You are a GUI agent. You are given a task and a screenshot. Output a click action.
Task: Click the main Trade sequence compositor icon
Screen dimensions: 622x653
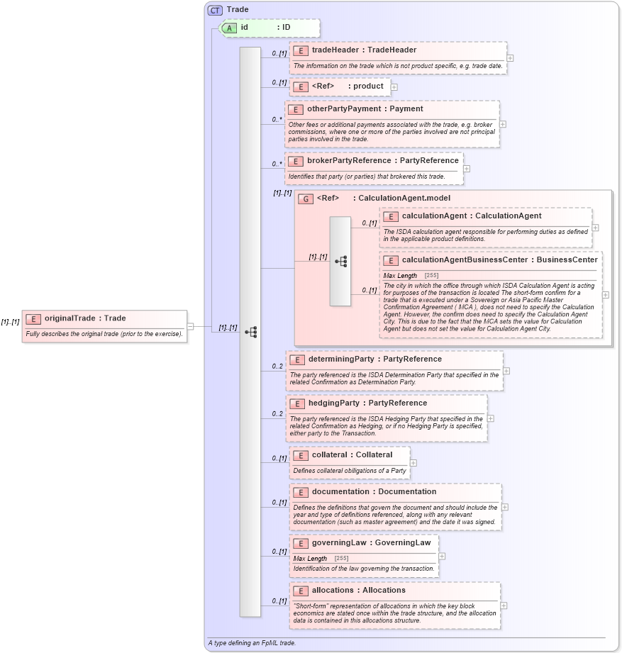(252, 331)
